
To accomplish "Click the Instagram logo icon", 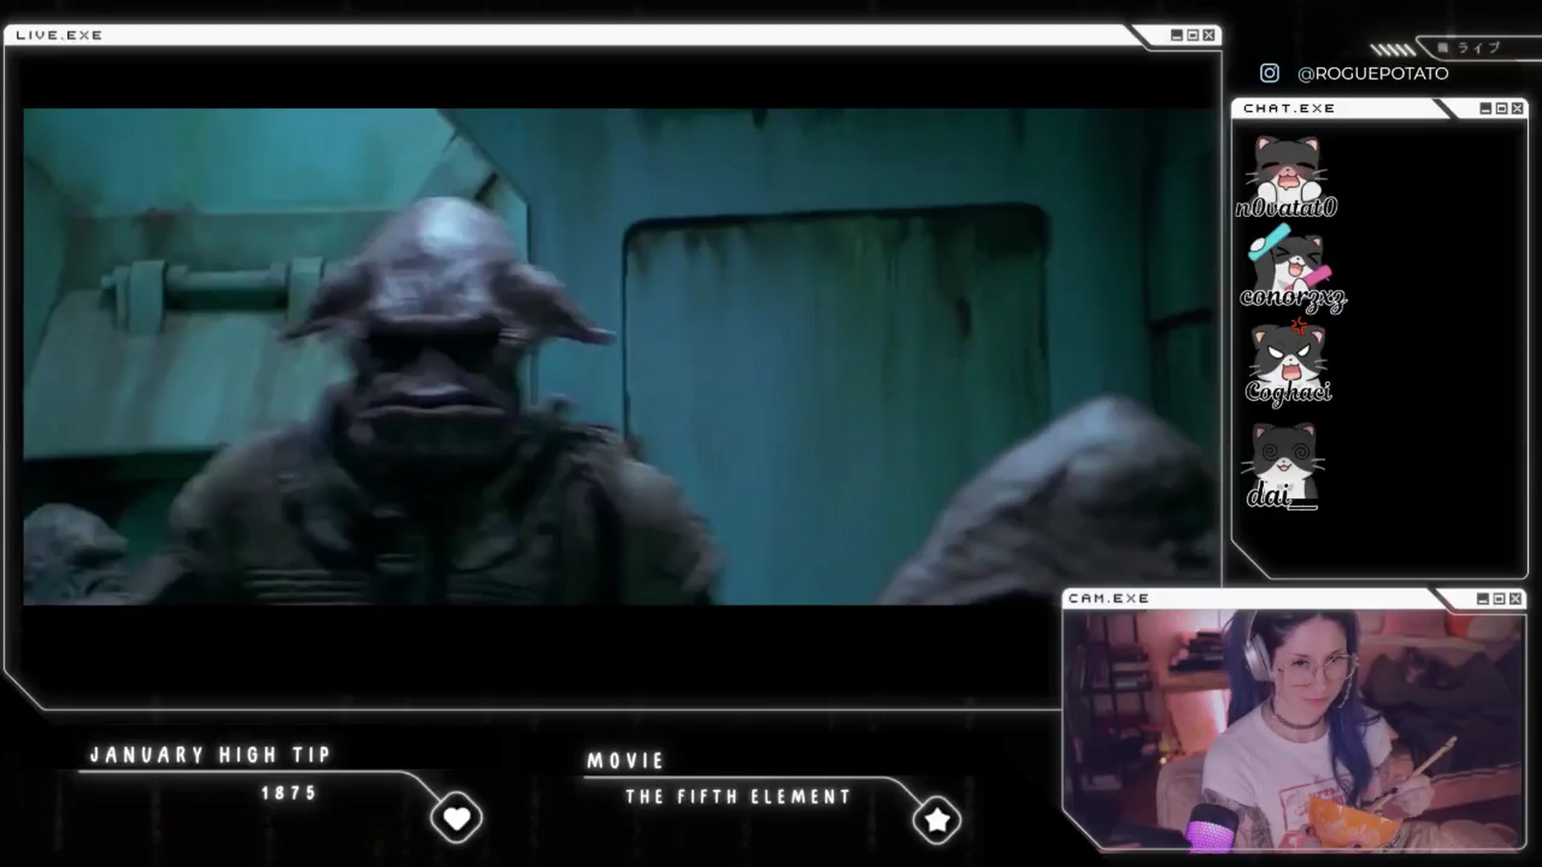I will pos(1269,73).
